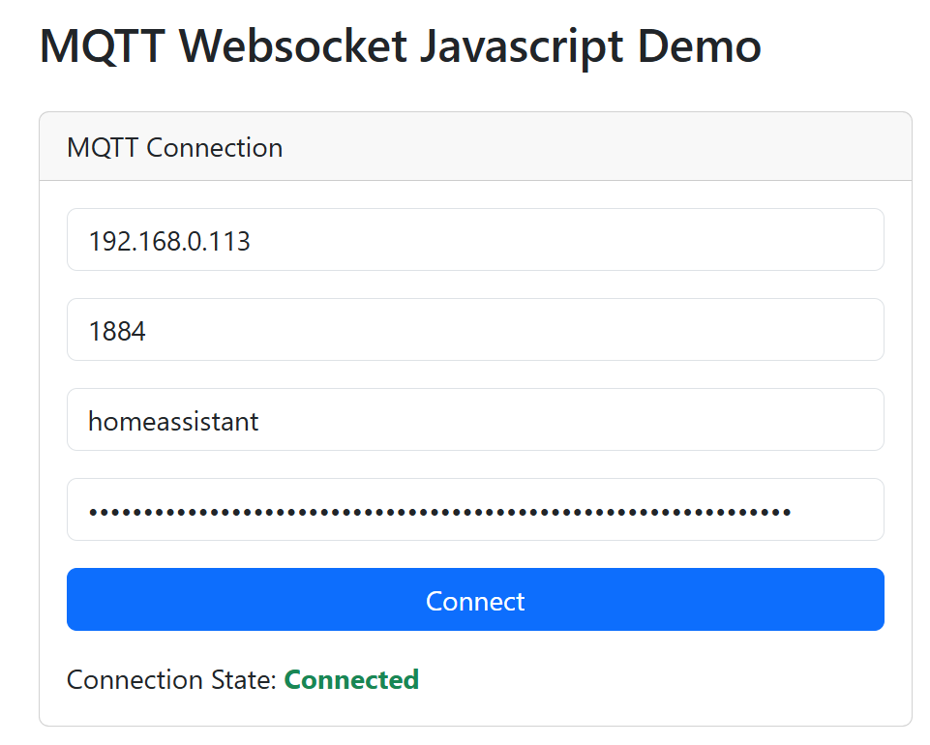
Task: Click the "MQTT Connection" card header text
Action: point(174,148)
